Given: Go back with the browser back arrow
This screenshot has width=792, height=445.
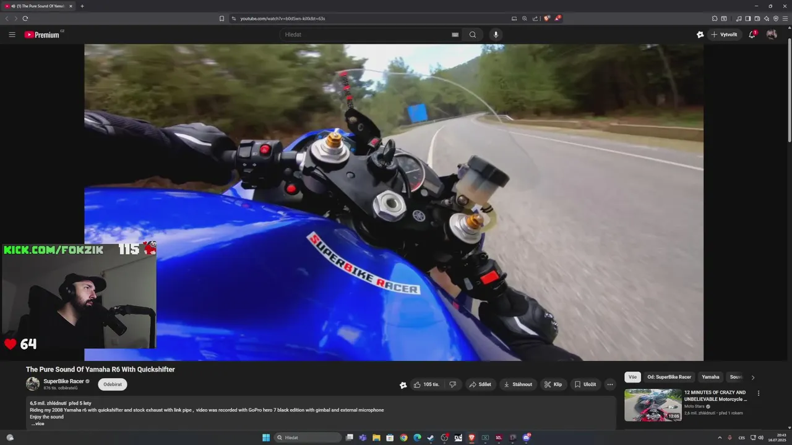Looking at the screenshot, I should pyautogui.click(x=7, y=19).
